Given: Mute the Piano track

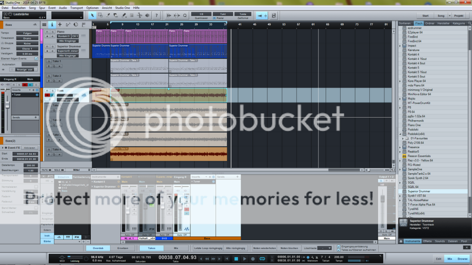Looking at the screenshot, I should pyautogui.click(x=47, y=32).
